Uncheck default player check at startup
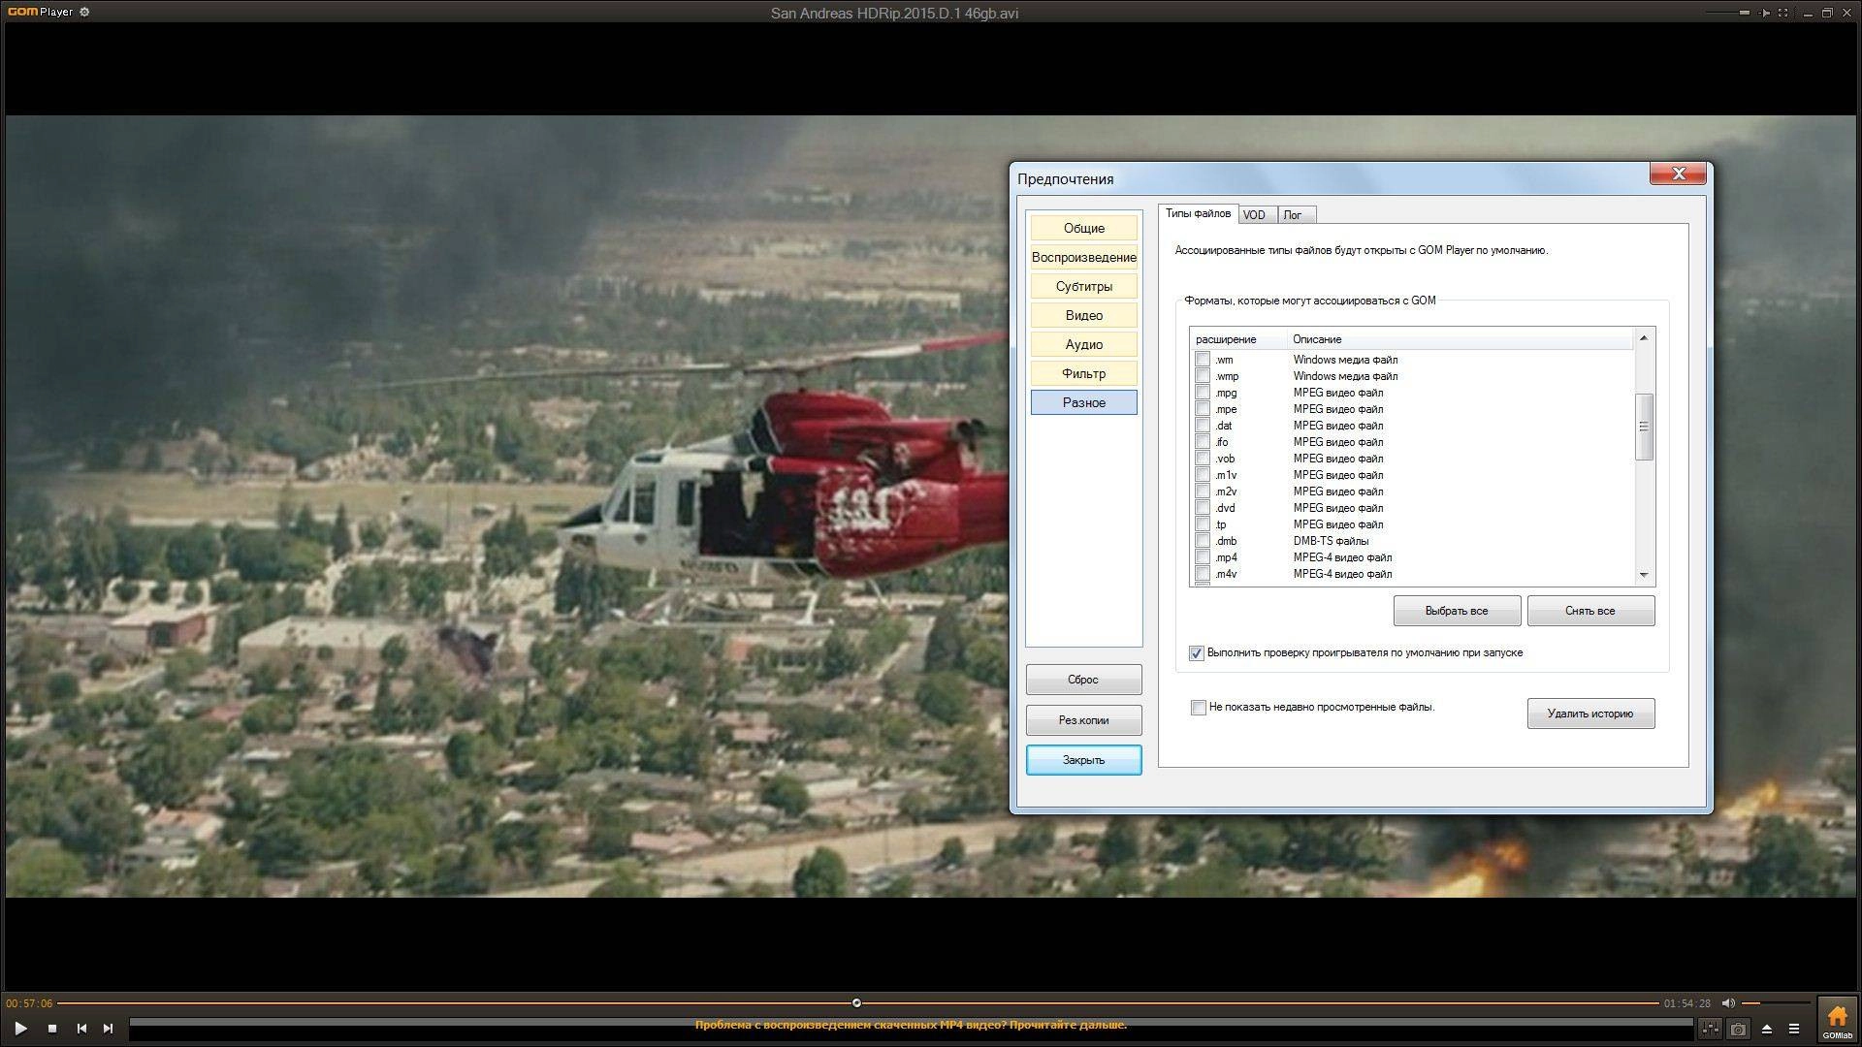 (1197, 653)
